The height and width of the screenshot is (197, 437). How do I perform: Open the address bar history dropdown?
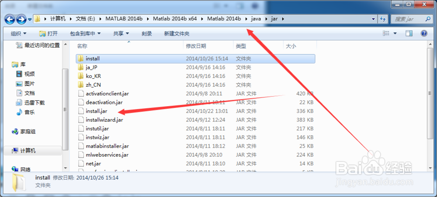tap(374, 19)
